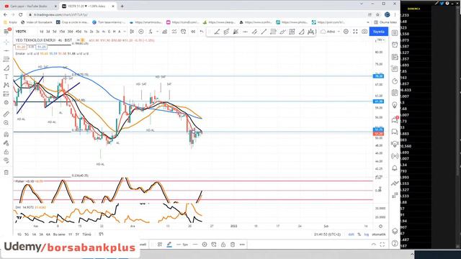Select the 1G date range
Image resolution: width=461 pixels, height=259 pixels.
click(19, 235)
